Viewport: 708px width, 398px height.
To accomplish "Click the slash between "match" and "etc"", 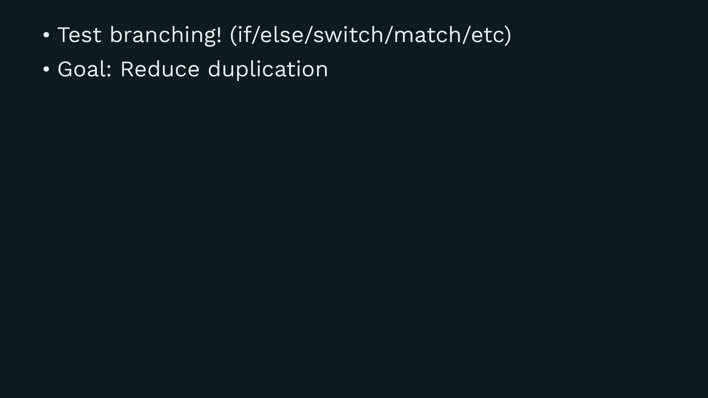I will pos(466,35).
